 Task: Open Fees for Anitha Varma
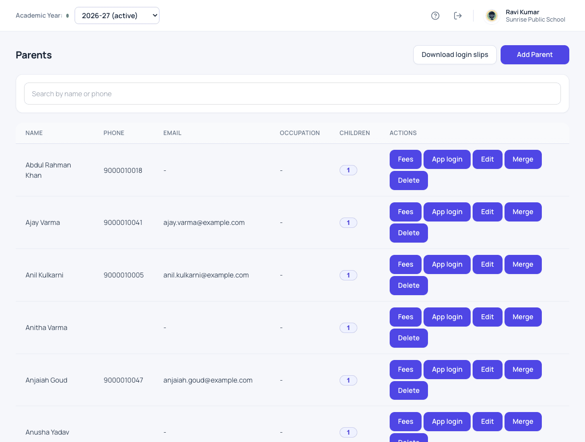point(405,317)
